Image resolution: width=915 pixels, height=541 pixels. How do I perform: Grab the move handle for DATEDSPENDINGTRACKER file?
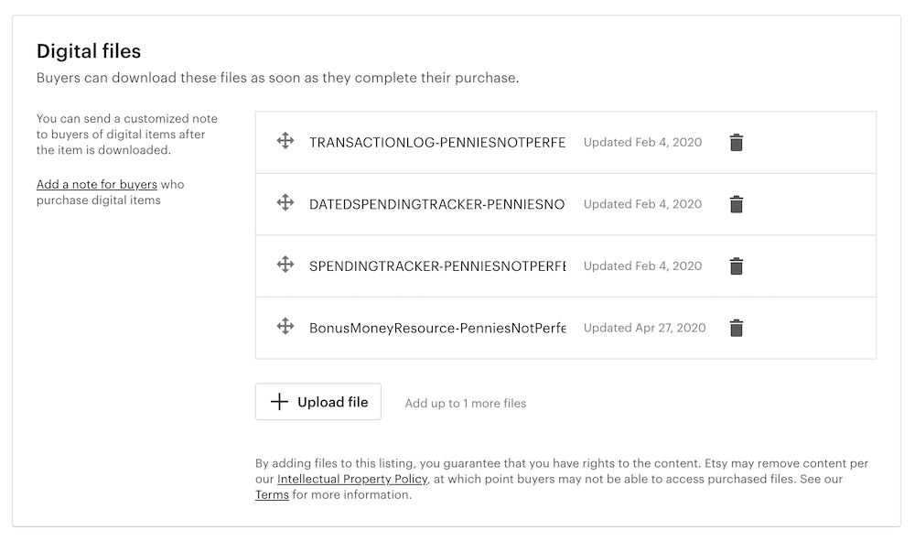(x=285, y=202)
